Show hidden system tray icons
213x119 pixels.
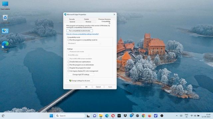pos(177,116)
